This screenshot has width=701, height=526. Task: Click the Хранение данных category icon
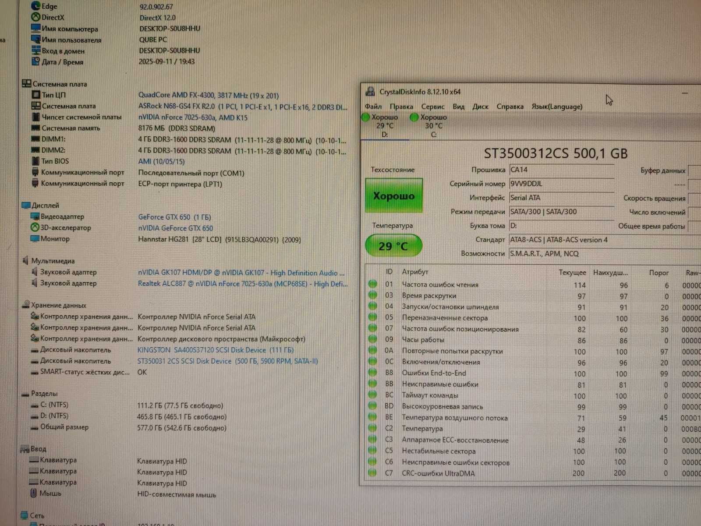click(x=26, y=305)
